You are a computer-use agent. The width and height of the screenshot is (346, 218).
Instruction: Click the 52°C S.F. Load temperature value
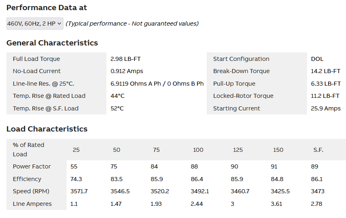tap(117, 108)
